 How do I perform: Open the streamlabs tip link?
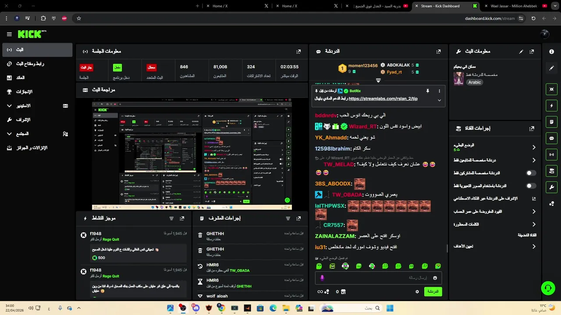tap(383, 98)
